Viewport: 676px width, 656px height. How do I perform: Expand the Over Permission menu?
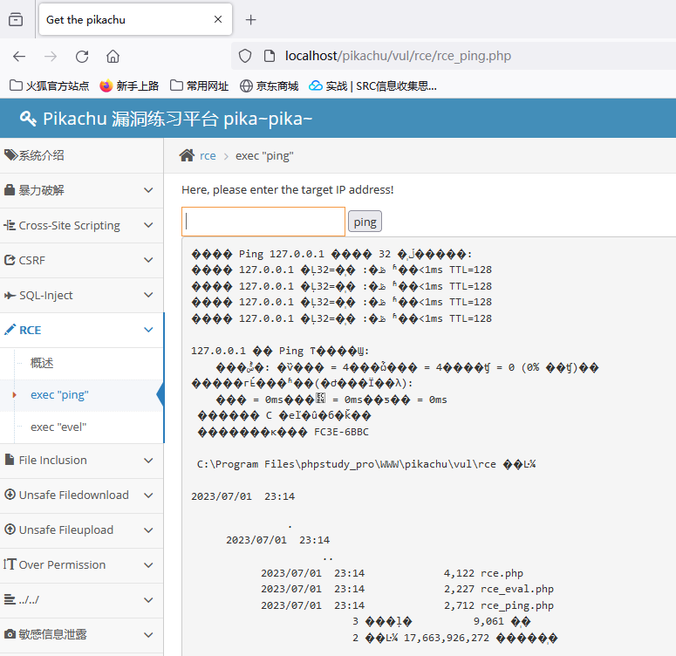pos(81,565)
